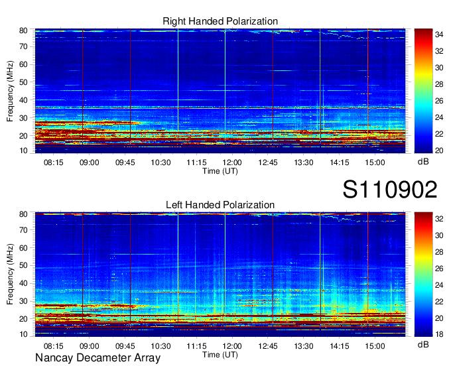Click the 32 dB value on Left Handed colorbar
This screenshot has width=451, height=366.
click(x=439, y=219)
